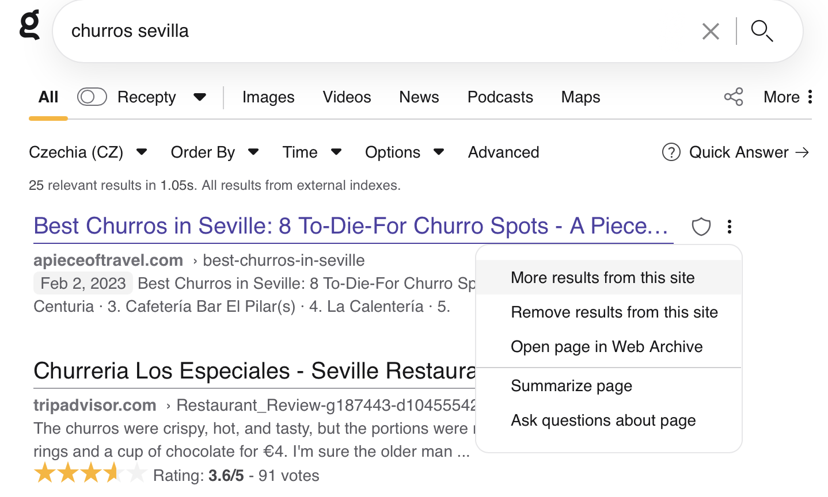Click the shield icon next to first result

[701, 227]
